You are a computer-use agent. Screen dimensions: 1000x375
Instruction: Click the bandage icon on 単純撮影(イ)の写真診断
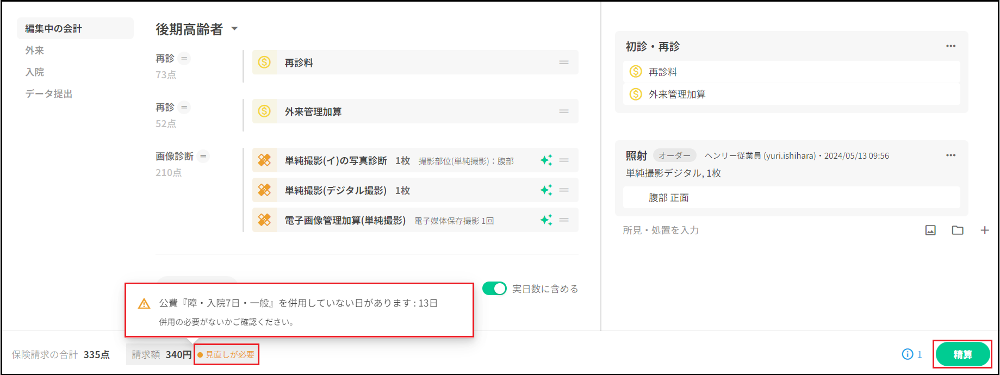point(264,160)
